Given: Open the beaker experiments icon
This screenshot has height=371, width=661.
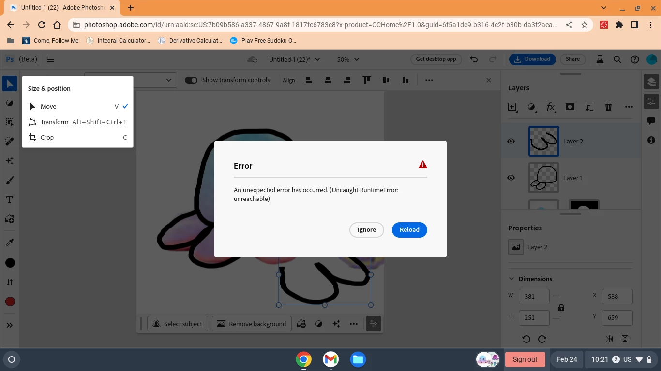Looking at the screenshot, I should pos(600,59).
